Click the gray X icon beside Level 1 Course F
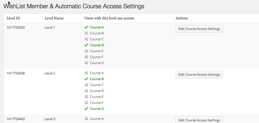 point(86,57)
